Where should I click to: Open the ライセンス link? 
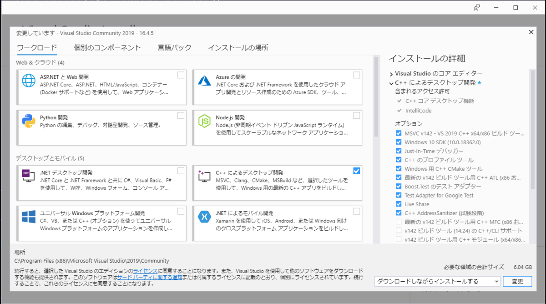click(x=145, y=270)
